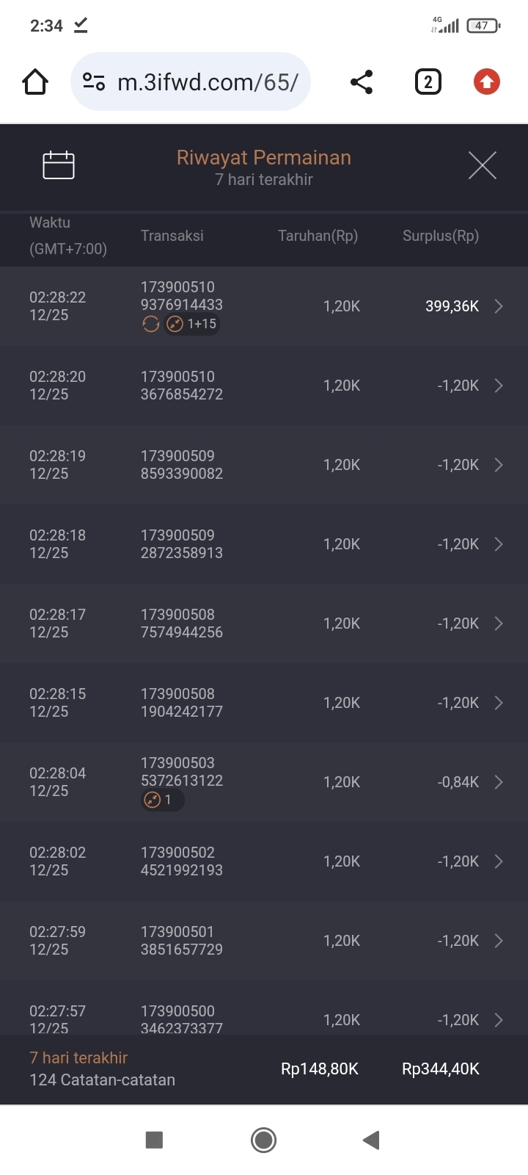The image size is (528, 1175).
Task: Tap the orange refresh icon in the first row
Action: point(151,324)
